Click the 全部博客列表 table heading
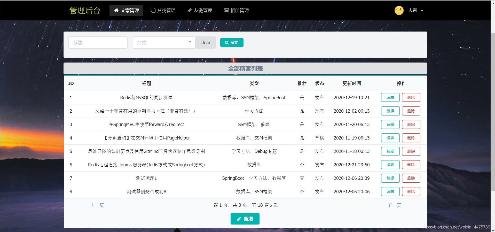The image size is (495, 232). point(245,68)
